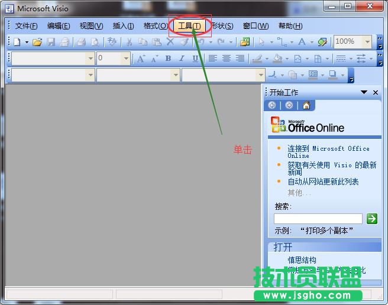Open the 帮助(H) menu
The image size is (388, 305).
[290, 26]
